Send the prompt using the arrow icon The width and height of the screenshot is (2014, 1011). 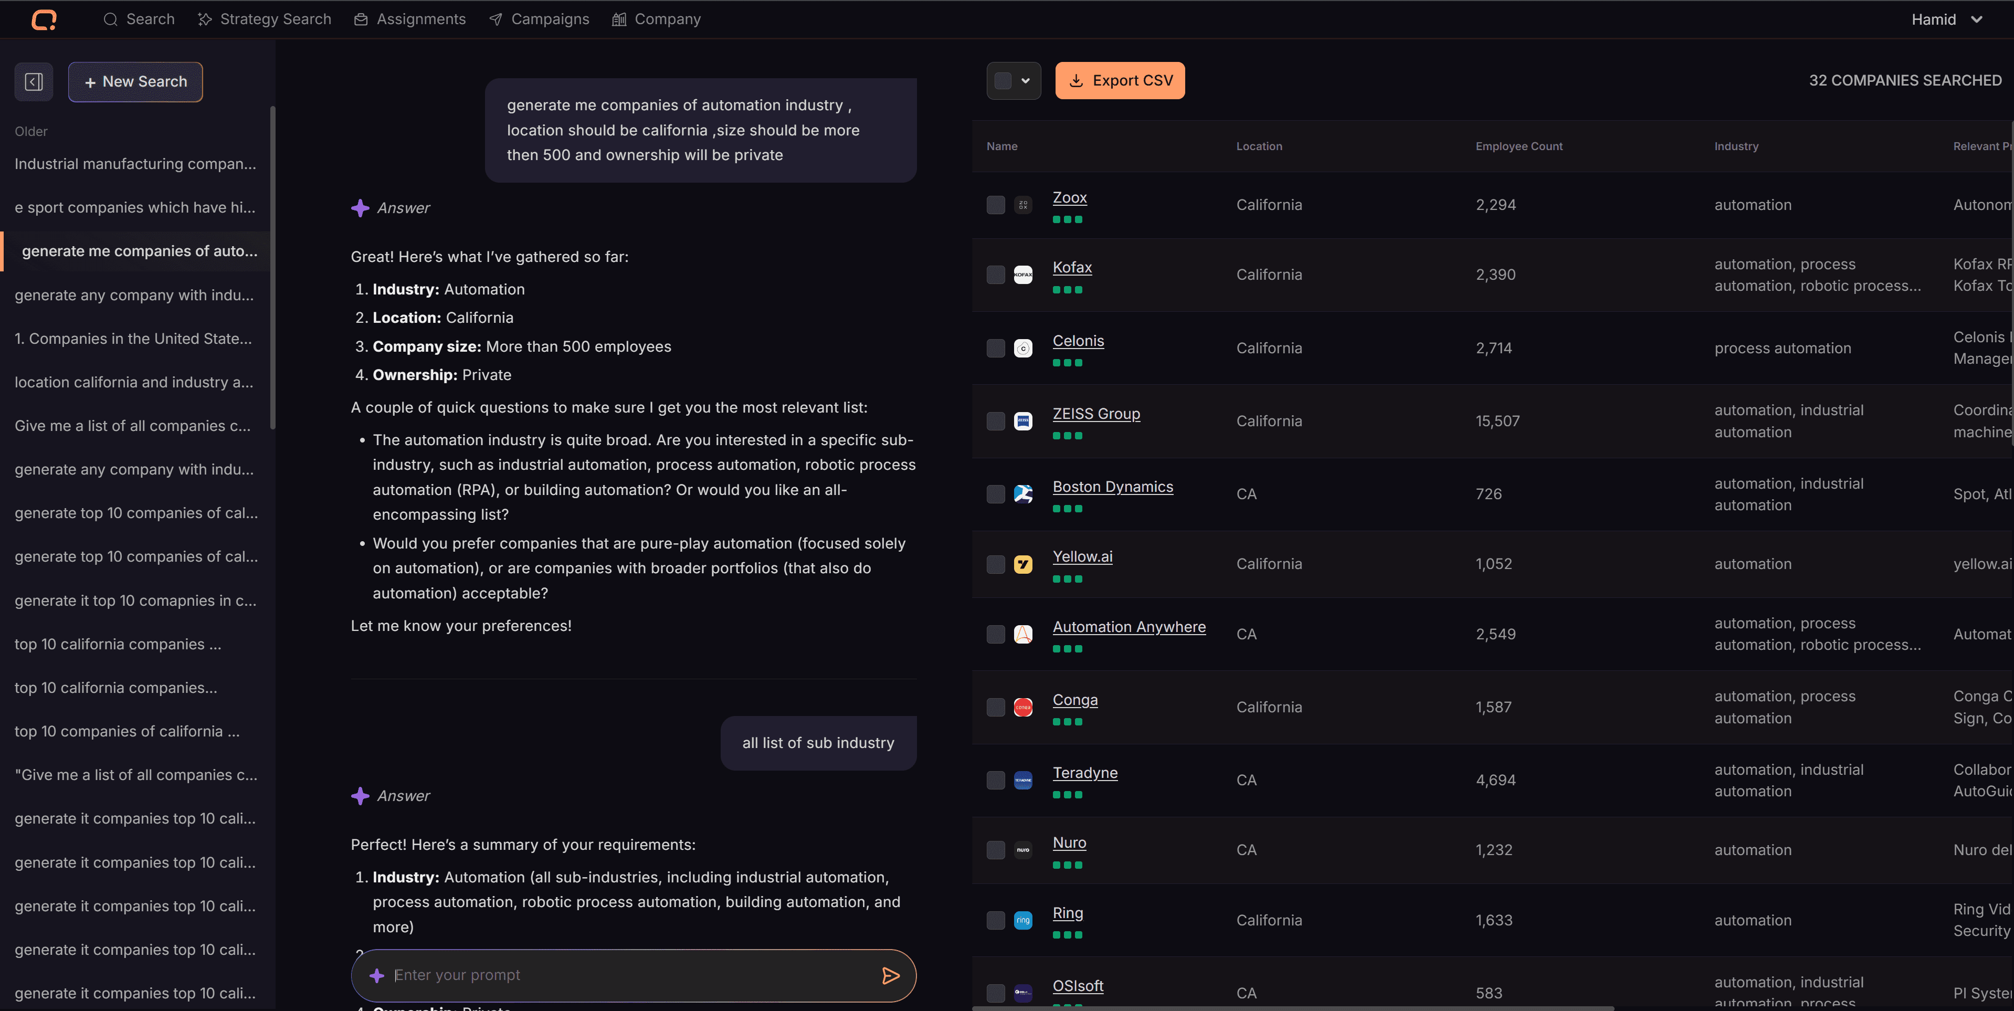[891, 975]
